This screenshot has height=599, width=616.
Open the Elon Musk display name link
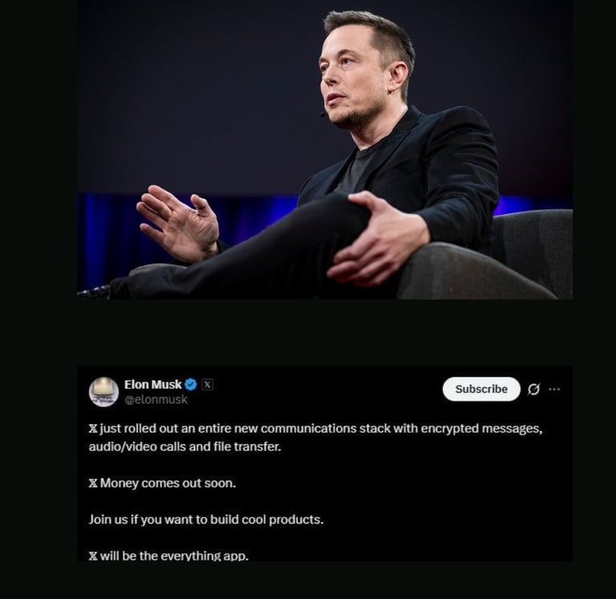(153, 384)
